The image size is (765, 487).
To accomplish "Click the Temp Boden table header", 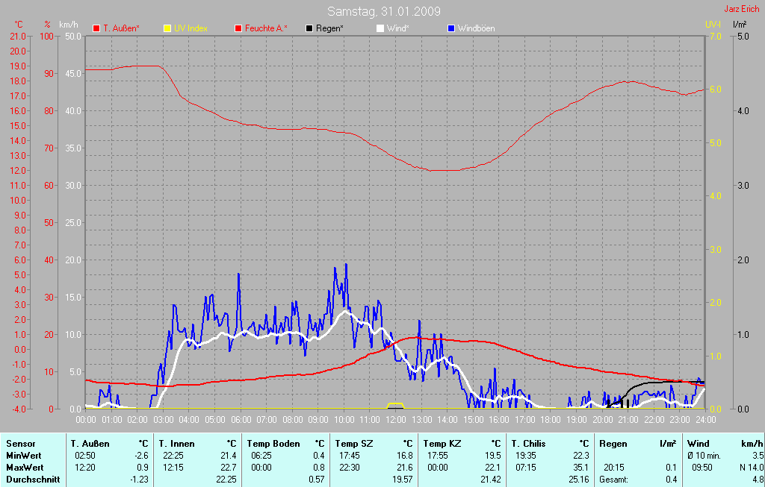I will pyautogui.click(x=273, y=444).
